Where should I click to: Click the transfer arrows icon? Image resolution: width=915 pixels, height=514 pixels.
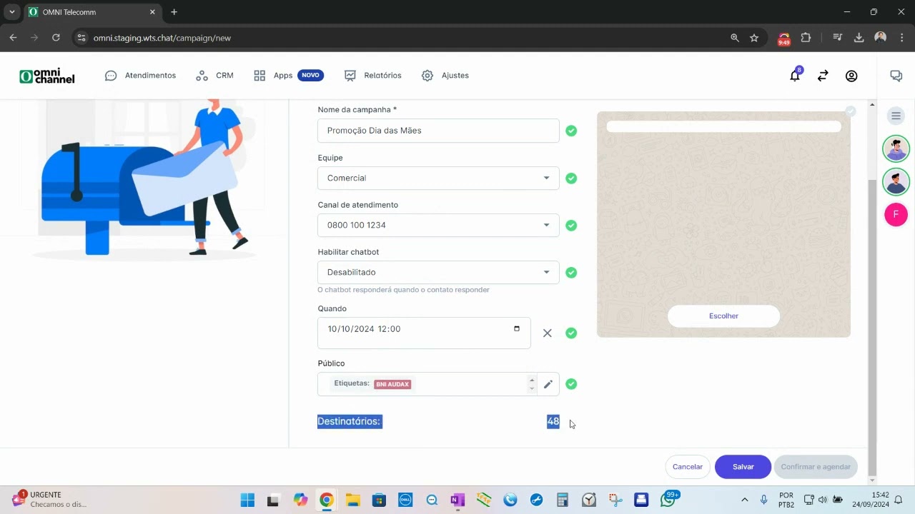[823, 76]
